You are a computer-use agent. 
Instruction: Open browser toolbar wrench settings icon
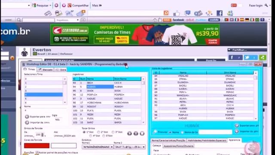pyautogui.click(x=266, y=5)
